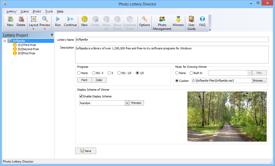
Task: Click the Softpedia project icon in tree
Action: point(10,41)
